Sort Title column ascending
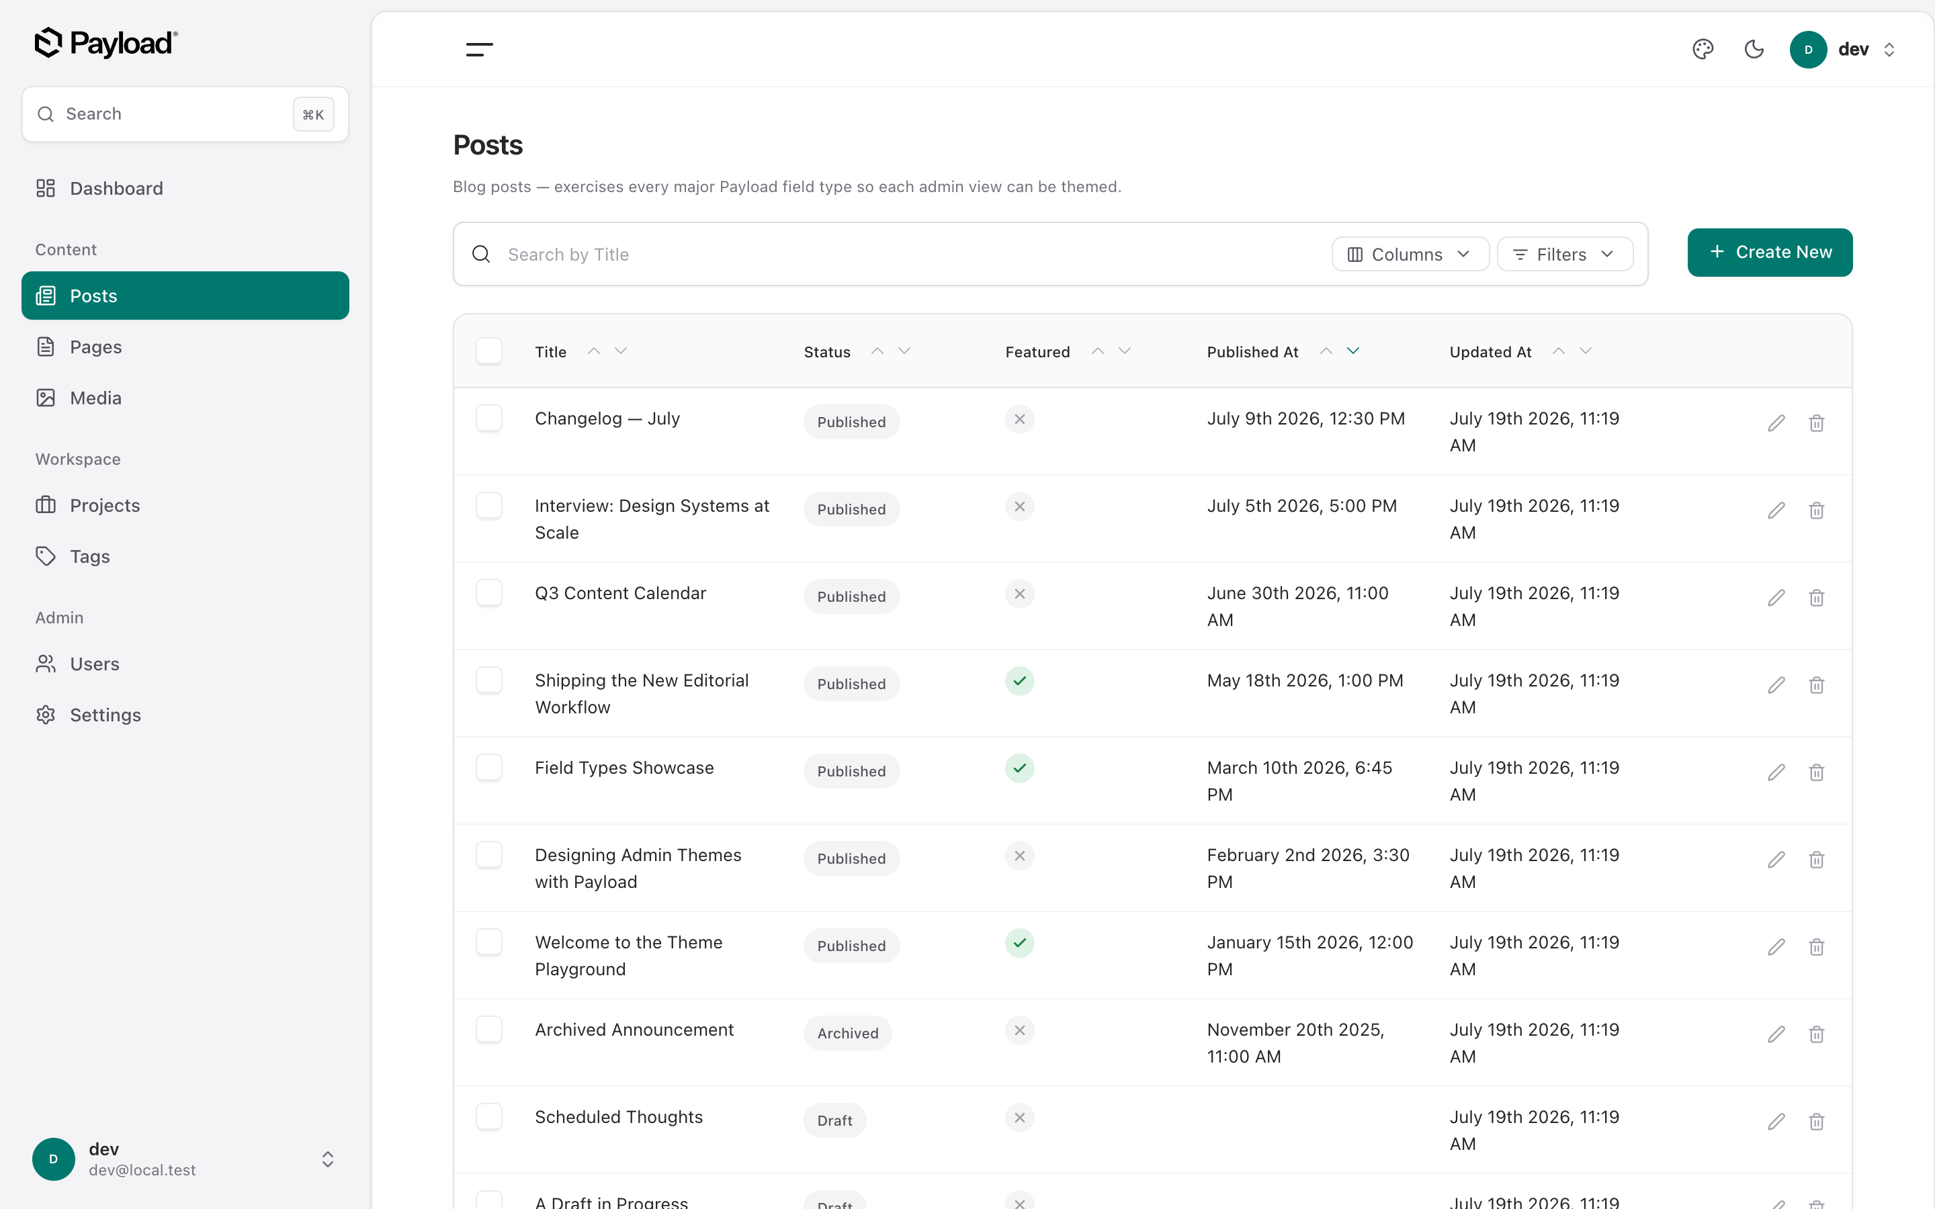 tap(593, 351)
